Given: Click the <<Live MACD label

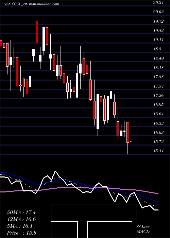Looking at the screenshot, I should [x=143, y=229].
